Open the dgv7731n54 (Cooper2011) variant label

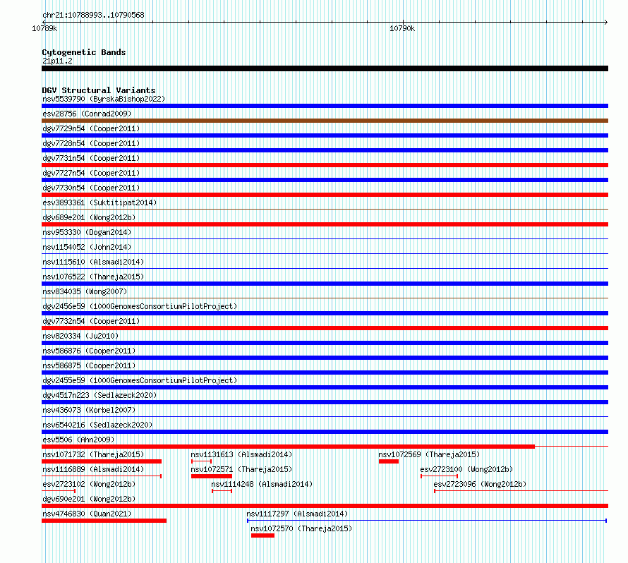coord(91,158)
